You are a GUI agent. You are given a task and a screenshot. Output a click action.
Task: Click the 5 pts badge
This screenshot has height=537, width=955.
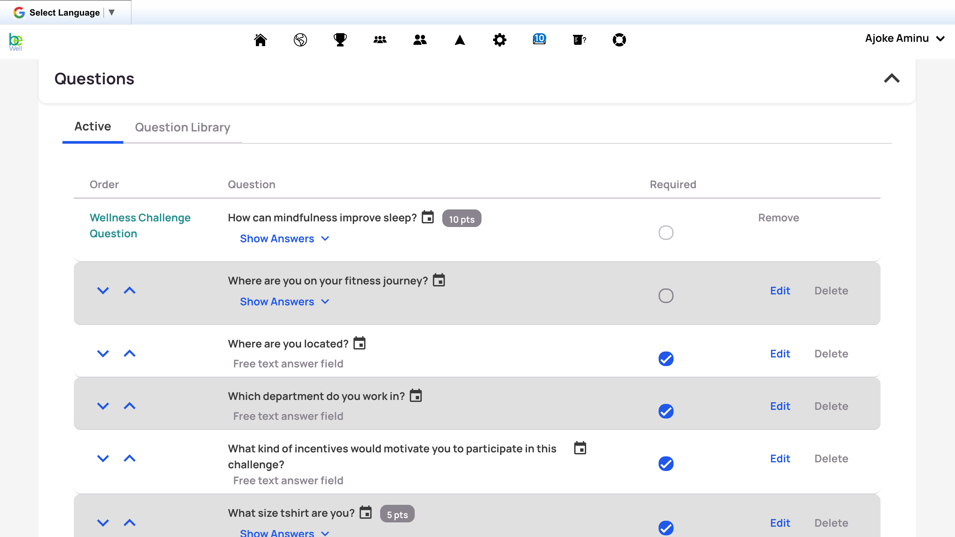397,514
